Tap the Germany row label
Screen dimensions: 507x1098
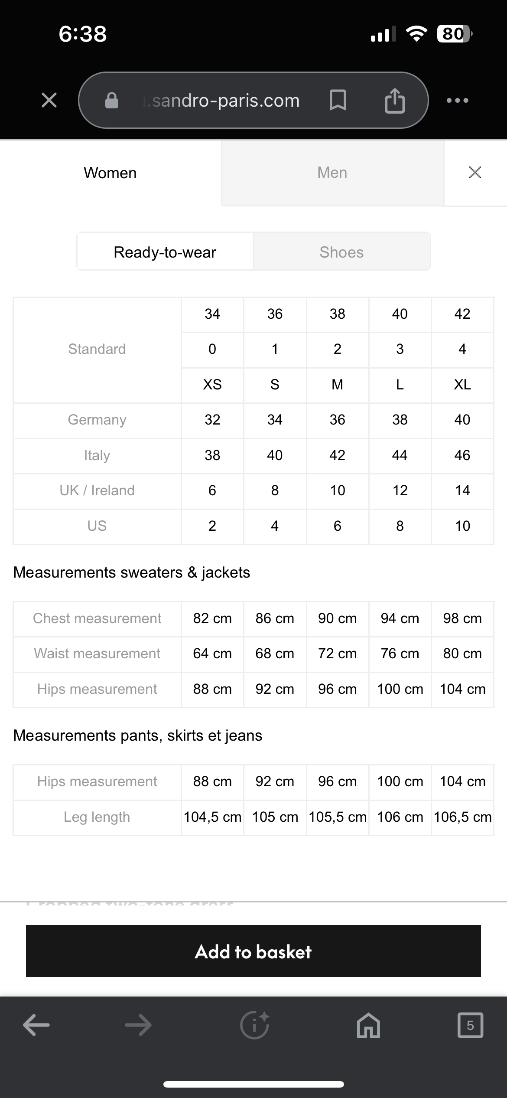97,420
